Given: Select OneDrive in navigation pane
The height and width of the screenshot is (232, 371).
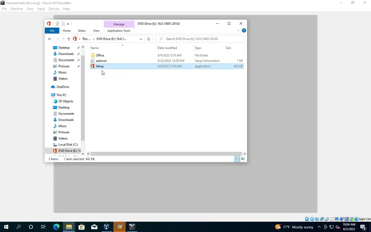Looking at the screenshot, I should point(63,87).
